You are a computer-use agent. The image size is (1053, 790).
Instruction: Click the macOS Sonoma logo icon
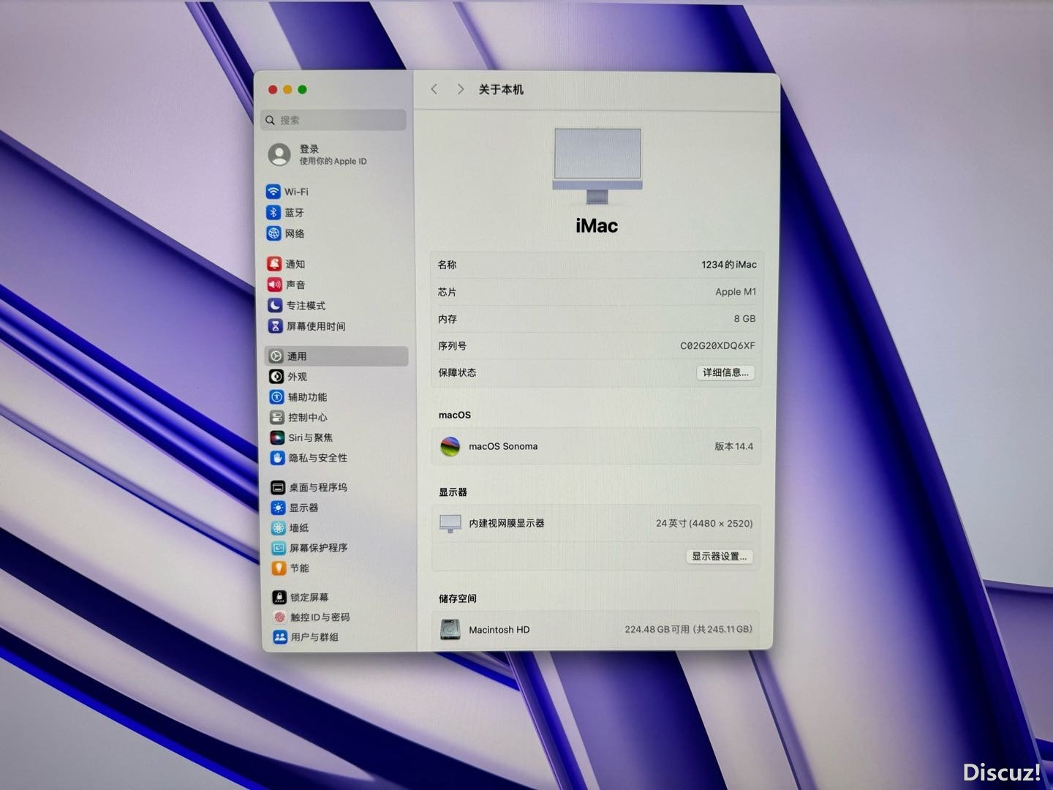tap(450, 446)
